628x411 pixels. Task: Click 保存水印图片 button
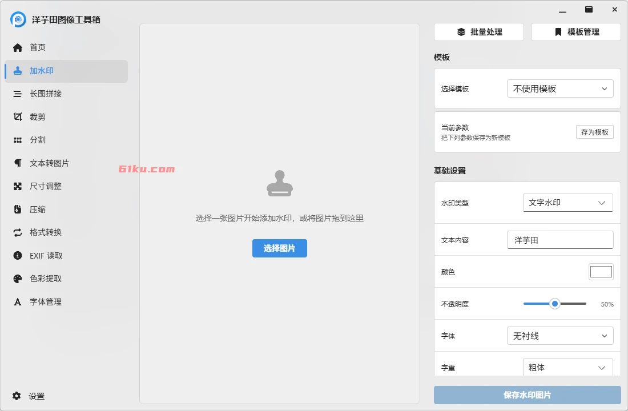pos(528,395)
